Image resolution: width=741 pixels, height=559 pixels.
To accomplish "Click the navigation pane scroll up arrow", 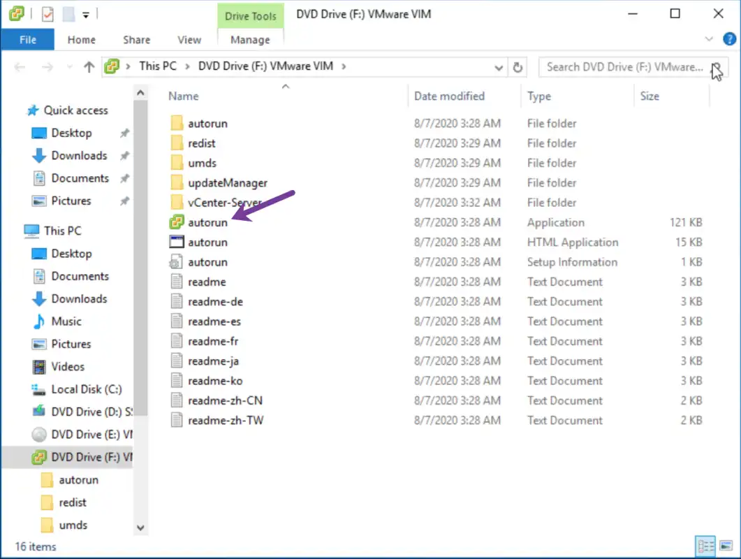I will pos(140,93).
